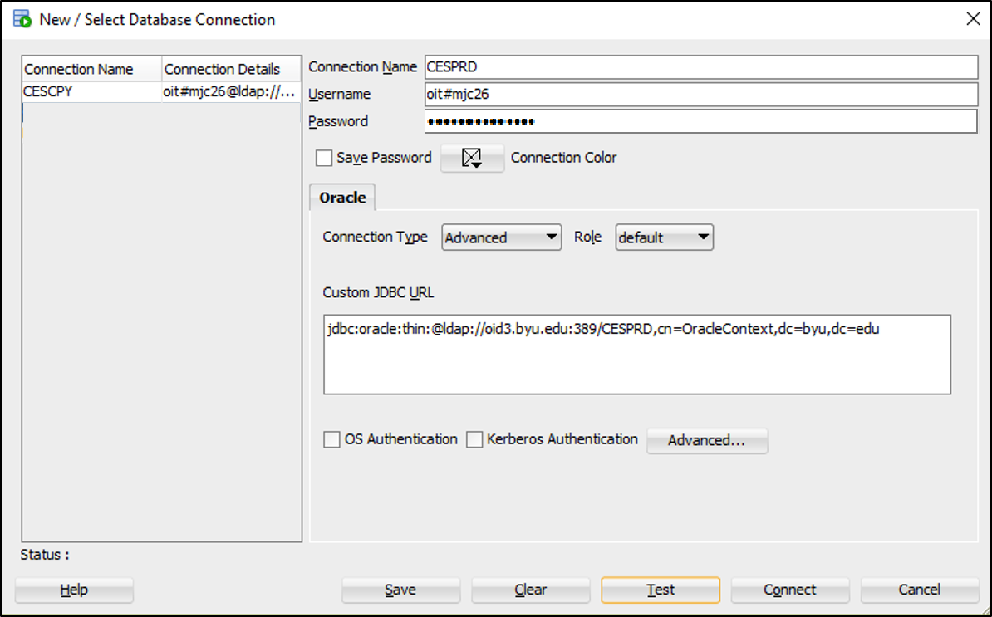Open the Role dropdown
Viewport: 992px width, 617px height.
pyautogui.click(x=665, y=237)
